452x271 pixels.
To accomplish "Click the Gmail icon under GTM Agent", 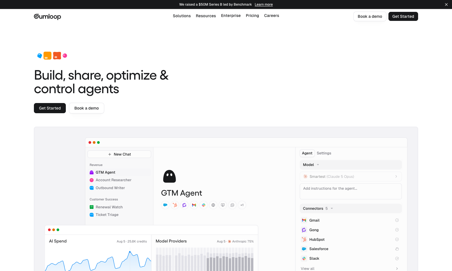I will pyautogui.click(x=194, y=205).
